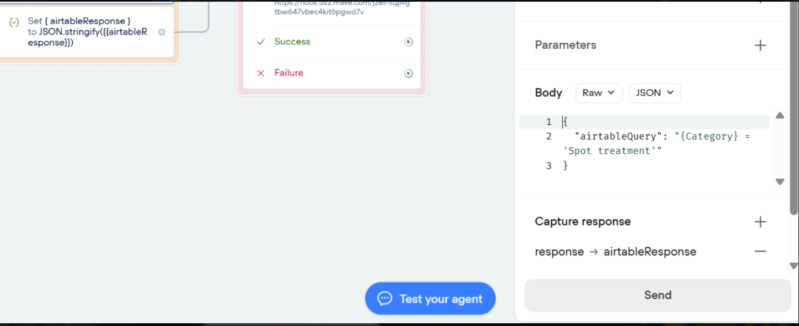Add a new parameter with the plus icon
Viewport: 799px width, 326px height.
[x=760, y=46]
